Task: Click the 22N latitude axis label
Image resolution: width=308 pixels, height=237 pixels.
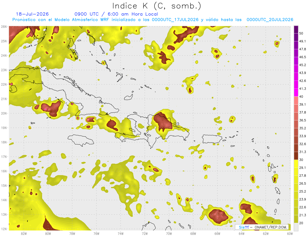Action: (x=4, y=84)
